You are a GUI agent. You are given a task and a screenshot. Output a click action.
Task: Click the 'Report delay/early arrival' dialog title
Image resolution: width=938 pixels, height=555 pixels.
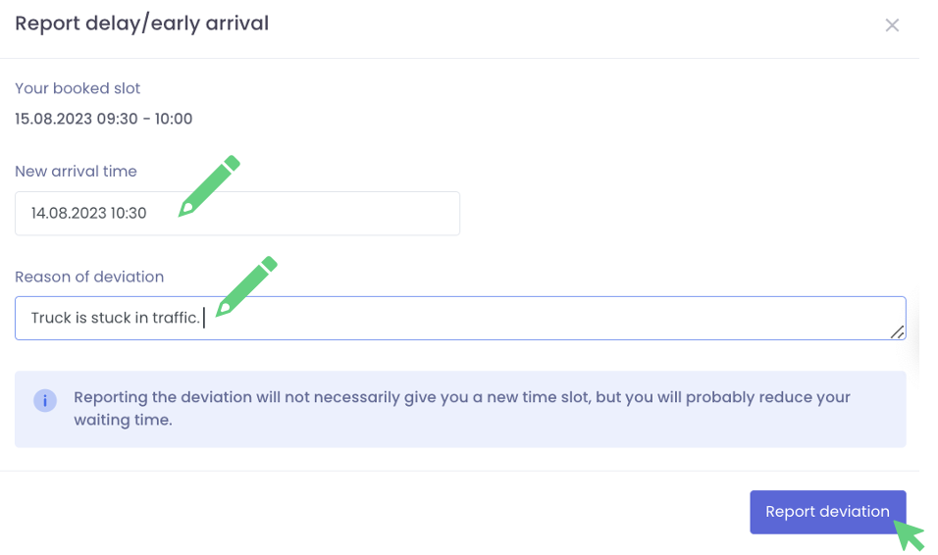pyautogui.click(x=141, y=24)
